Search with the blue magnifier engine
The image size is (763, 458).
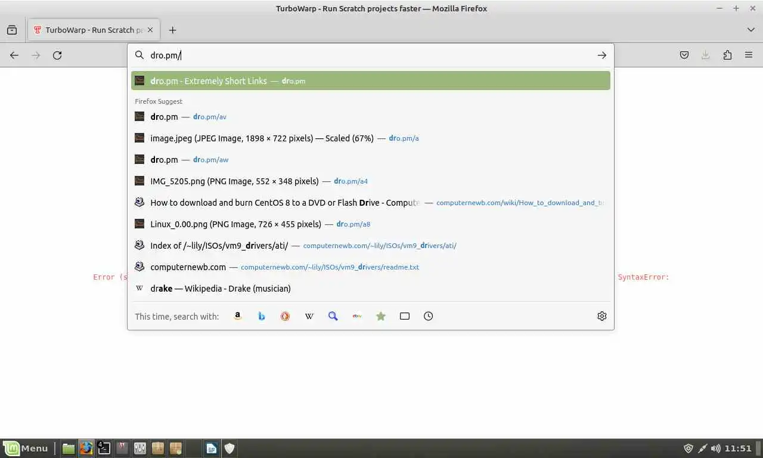333,316
